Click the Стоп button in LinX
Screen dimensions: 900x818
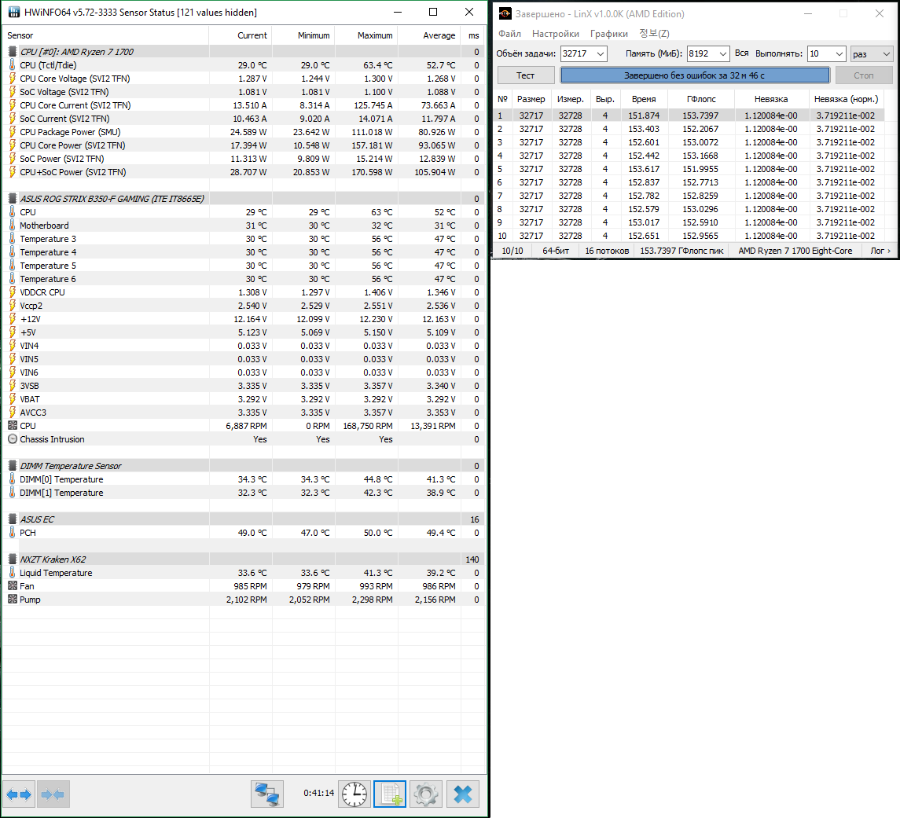point(864,75)
